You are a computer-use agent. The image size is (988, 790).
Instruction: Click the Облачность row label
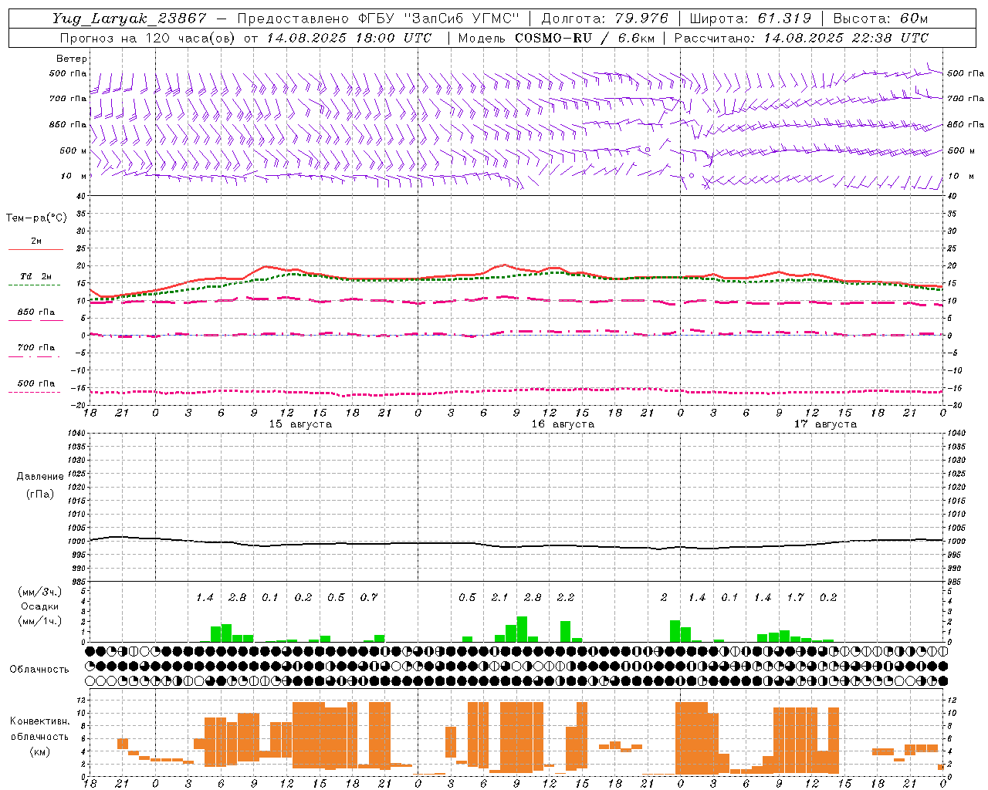(x=39, y=670)
